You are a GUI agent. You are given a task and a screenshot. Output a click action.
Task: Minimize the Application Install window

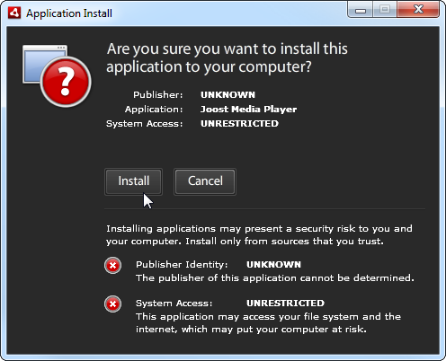(x=361, y=10)
